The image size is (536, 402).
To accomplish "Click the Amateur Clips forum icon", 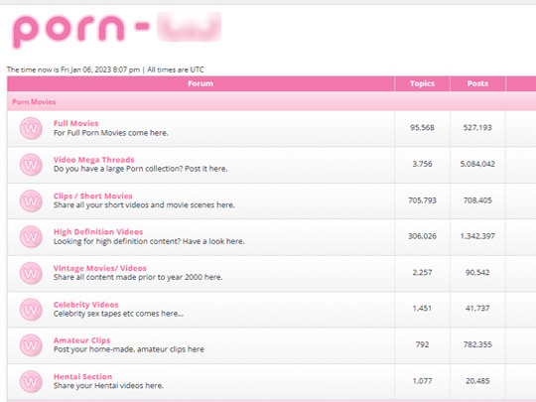I will pos(31,345).
